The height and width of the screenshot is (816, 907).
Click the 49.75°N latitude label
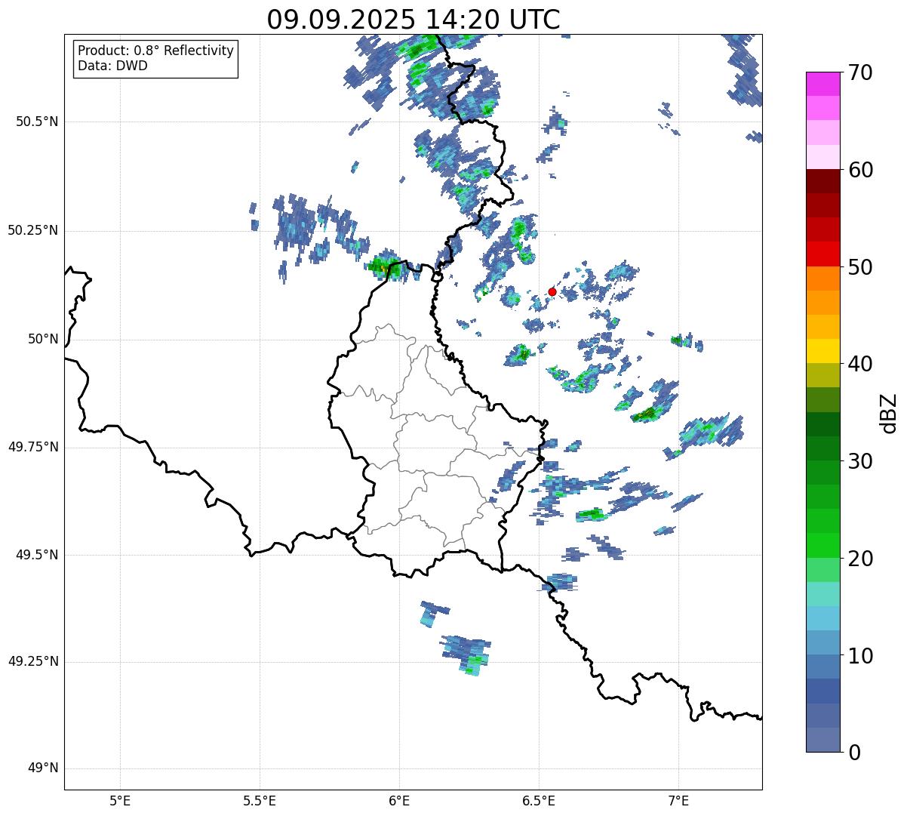click(32, 447)
